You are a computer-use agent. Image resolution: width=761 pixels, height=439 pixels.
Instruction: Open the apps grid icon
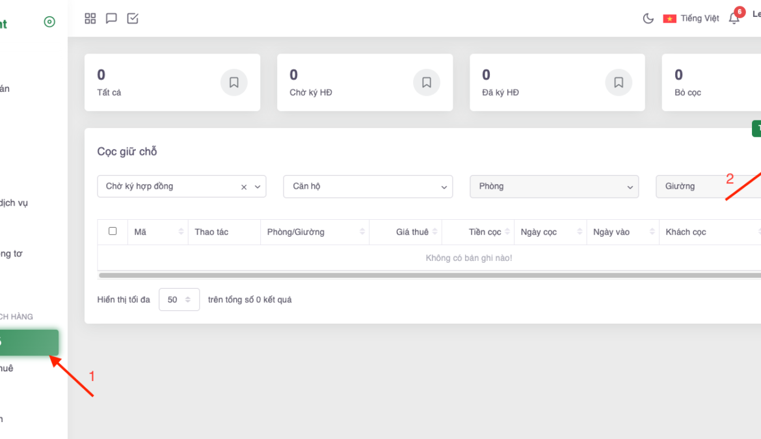point(90,18)
